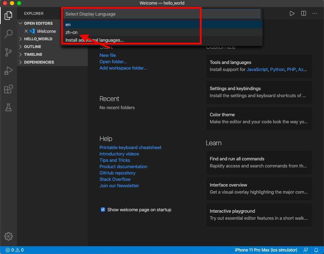Click iPhone 11 Pro Max device selector
The height and width of the screenshot is (254, 324).
click(266, 250)
